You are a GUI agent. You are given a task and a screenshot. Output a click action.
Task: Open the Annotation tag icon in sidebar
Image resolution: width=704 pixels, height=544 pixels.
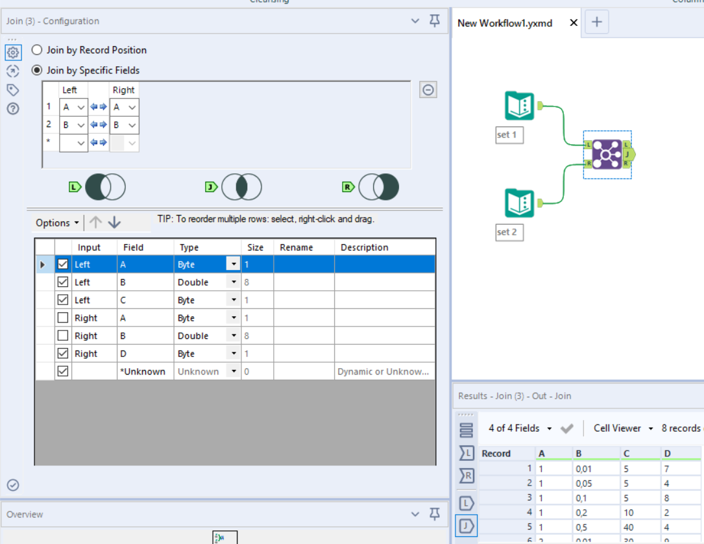[13, 90]
